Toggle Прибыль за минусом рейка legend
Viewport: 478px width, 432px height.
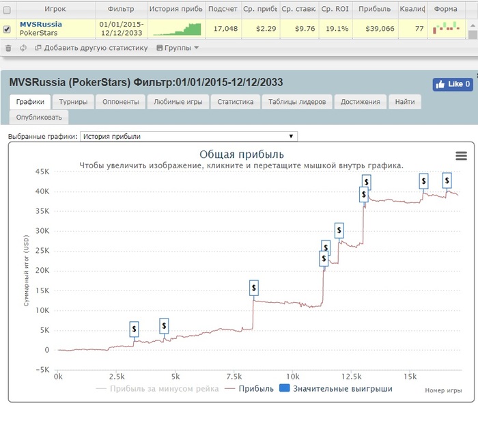pyautogui.click(x=157, y=389)
